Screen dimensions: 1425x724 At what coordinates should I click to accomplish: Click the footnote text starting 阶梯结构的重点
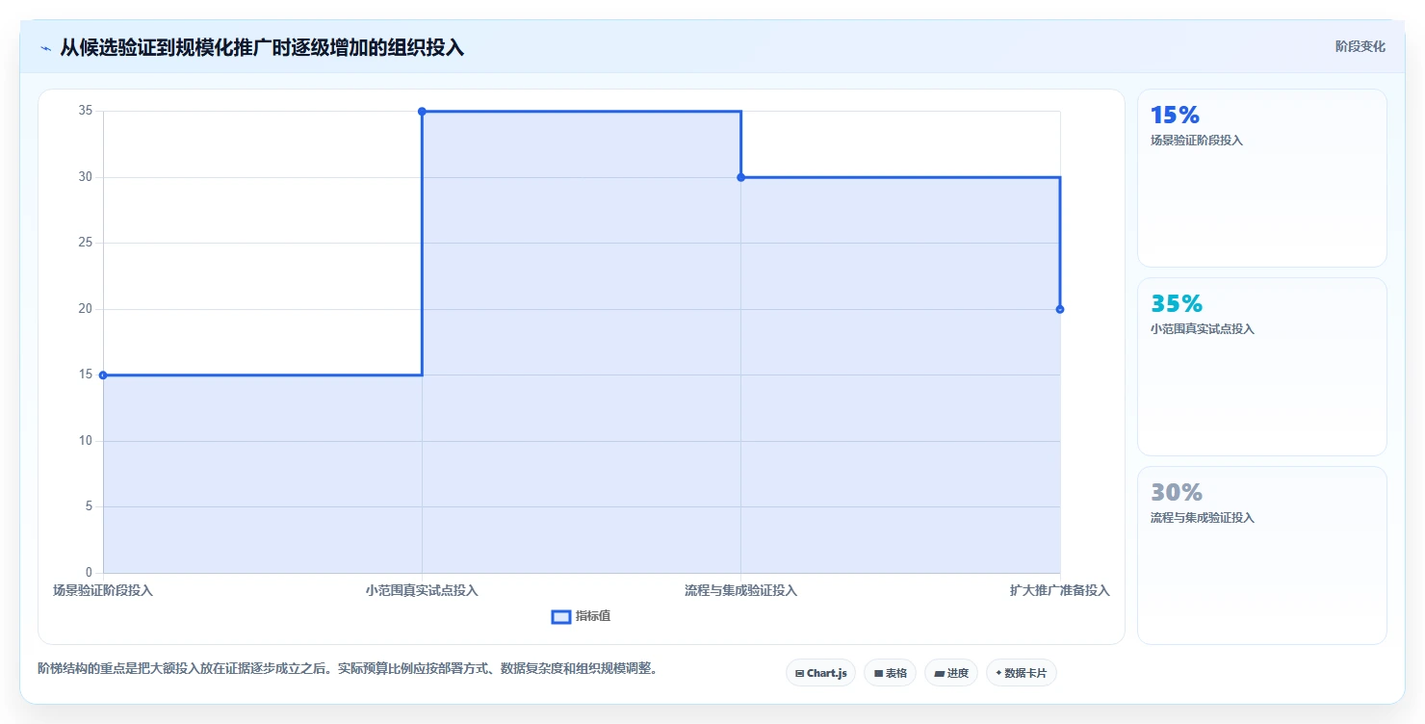(x=347, y=668)
